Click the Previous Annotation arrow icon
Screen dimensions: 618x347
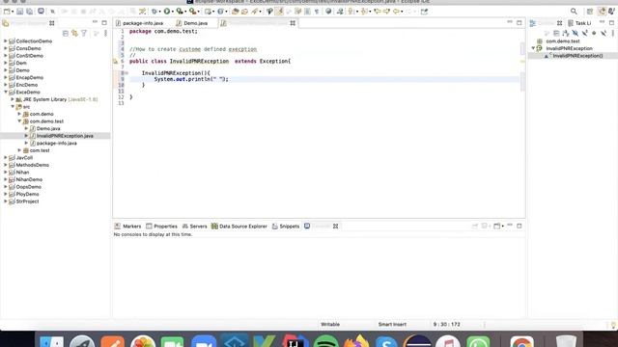(x=364, y=12)
